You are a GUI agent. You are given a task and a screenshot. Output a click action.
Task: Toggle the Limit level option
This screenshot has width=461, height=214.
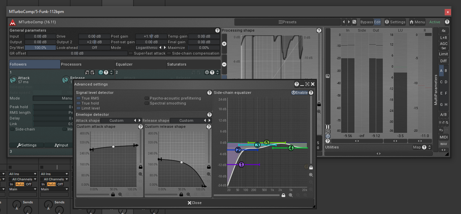88,108
